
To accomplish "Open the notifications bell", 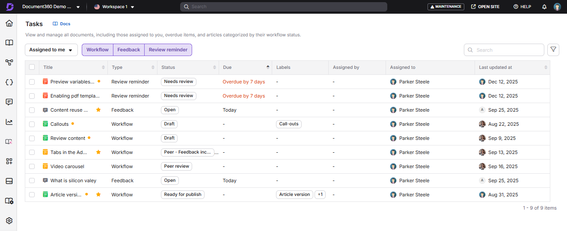I will coord(544,7).
